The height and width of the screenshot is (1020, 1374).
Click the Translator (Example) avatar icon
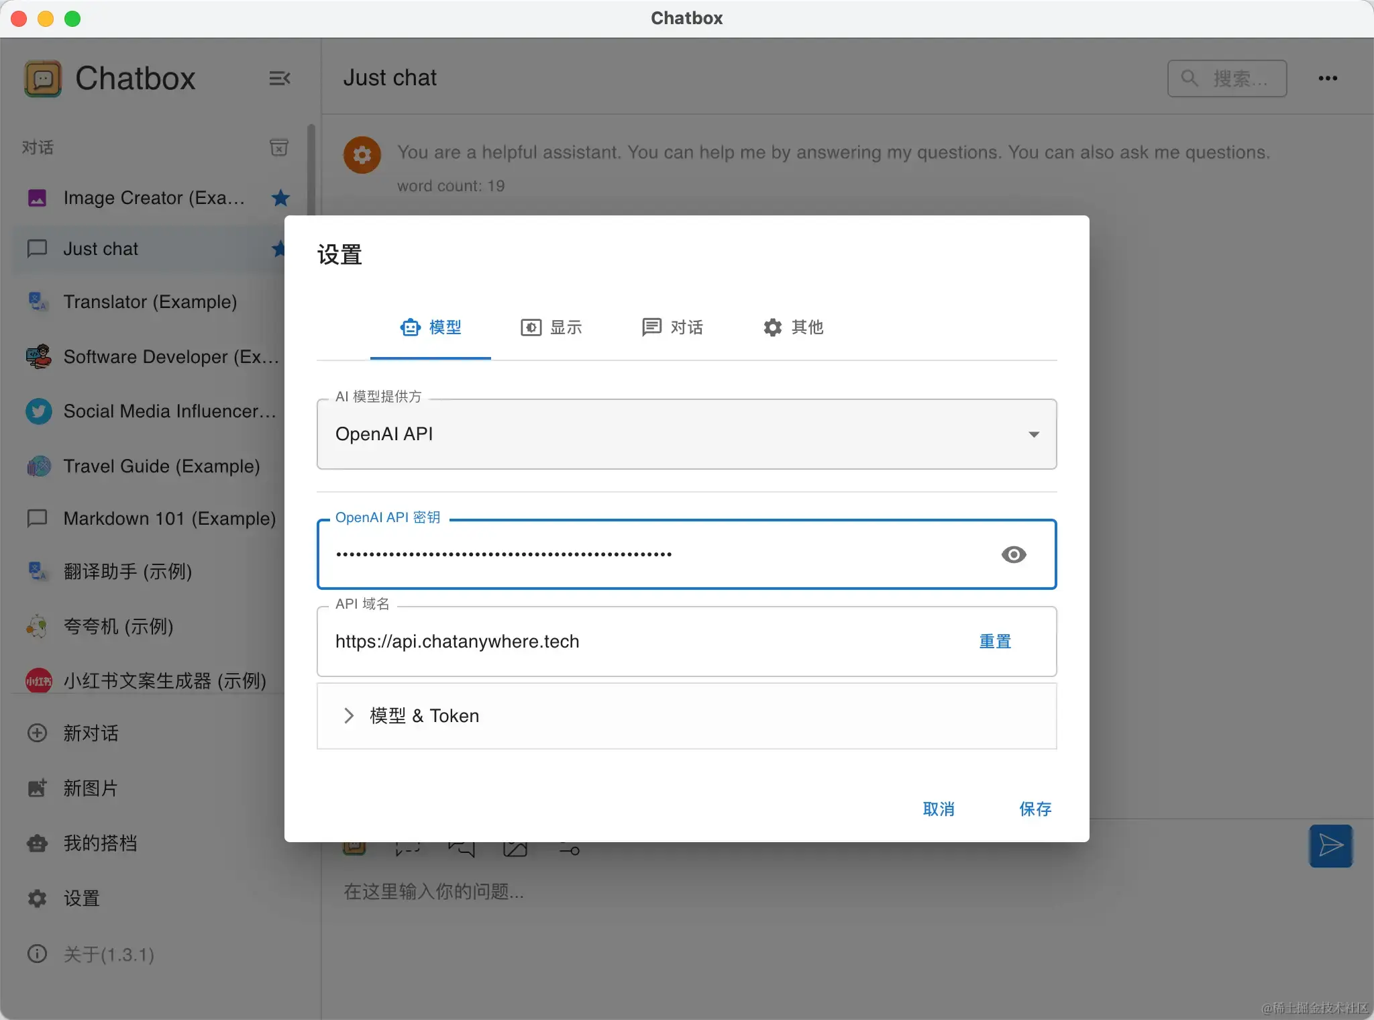pos(38,301)
